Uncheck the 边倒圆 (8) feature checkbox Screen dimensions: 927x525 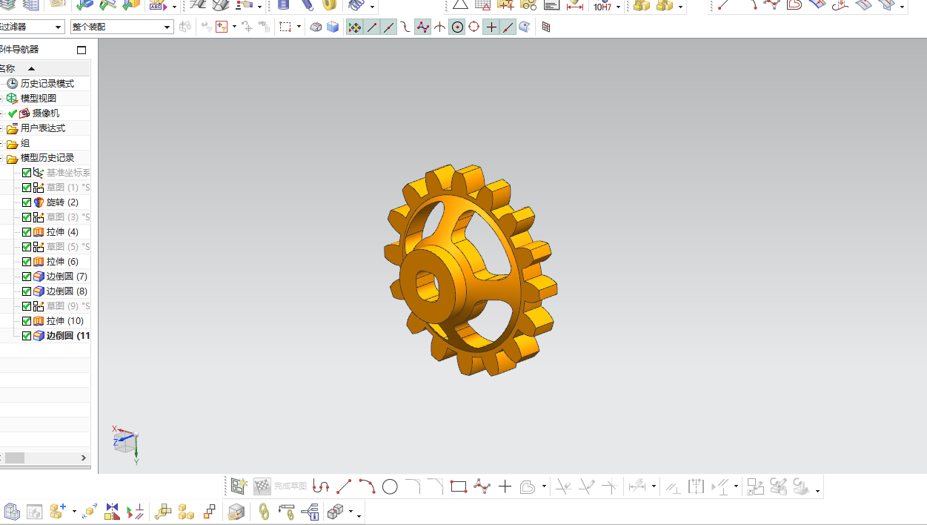(27, 291)
